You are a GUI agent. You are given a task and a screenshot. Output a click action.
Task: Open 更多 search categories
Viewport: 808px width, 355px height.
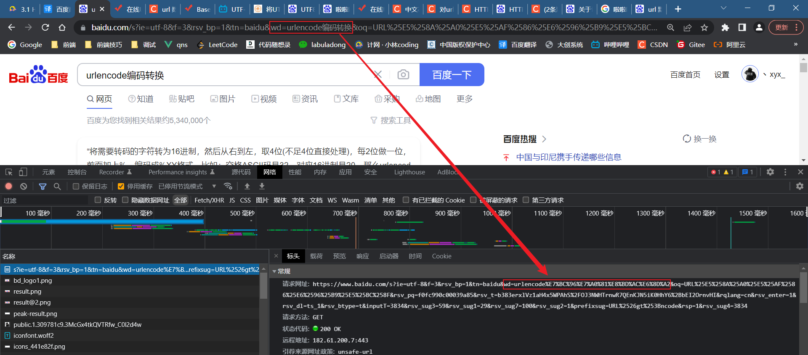465,99
